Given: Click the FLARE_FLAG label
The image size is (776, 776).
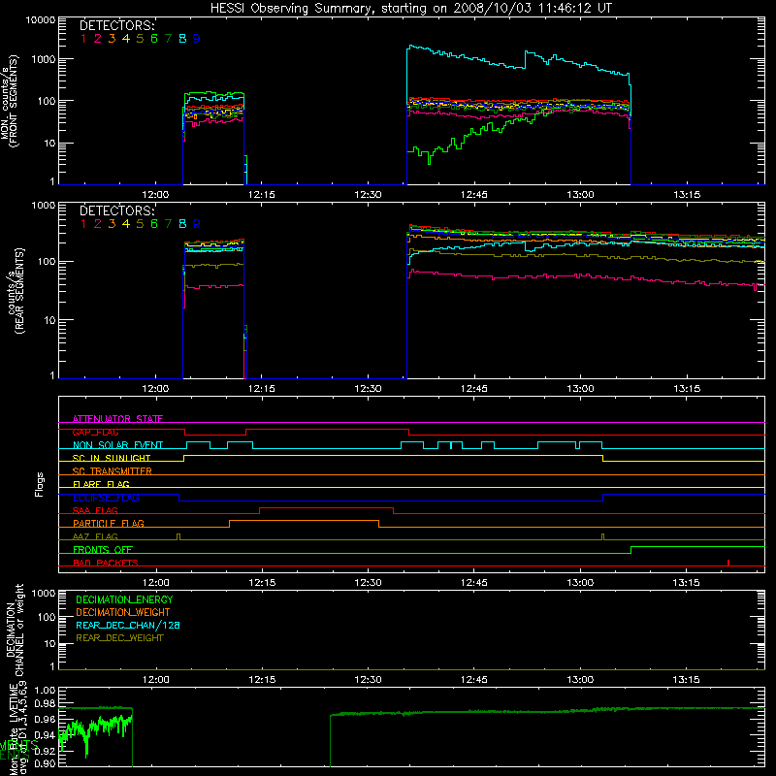Looking at the screenshot, I should 101,484.
